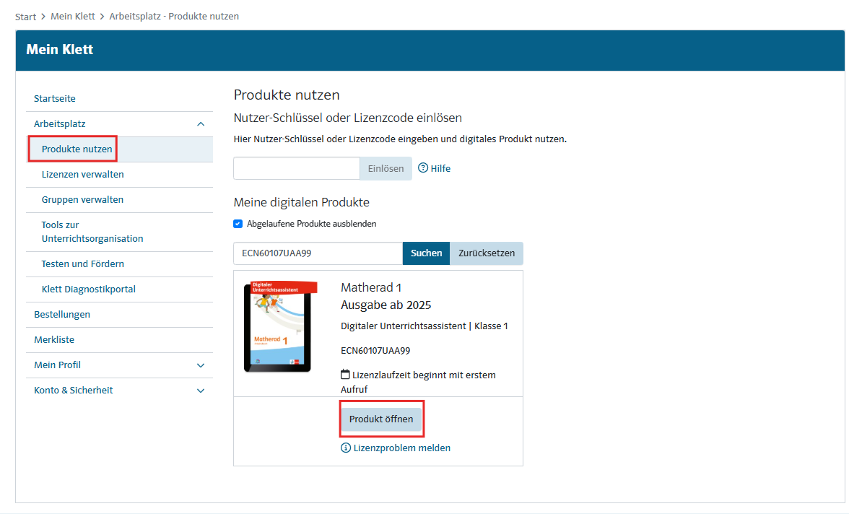Click the Hilfe question mark icon

coord(423,168)
